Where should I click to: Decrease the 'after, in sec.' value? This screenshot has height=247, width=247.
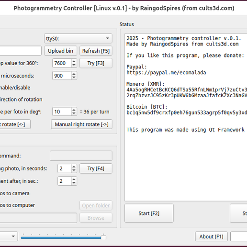(74, 183)
